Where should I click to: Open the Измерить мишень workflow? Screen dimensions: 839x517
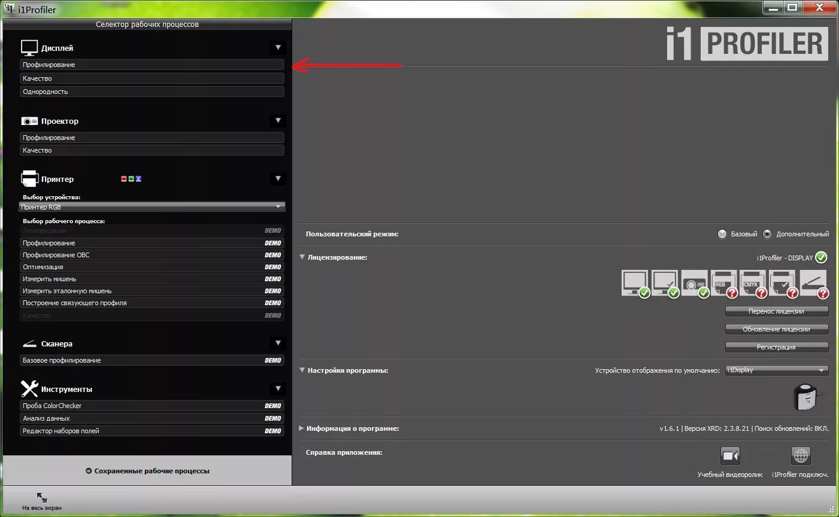point(152,279)
